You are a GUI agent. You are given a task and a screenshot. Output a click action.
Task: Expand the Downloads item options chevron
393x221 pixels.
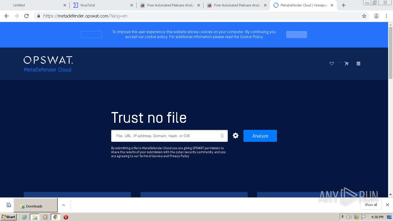coord(64,205)
